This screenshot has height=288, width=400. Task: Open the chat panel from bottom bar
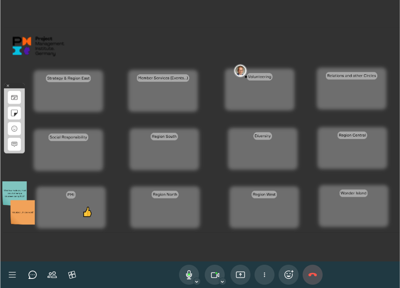pos(33,275)
